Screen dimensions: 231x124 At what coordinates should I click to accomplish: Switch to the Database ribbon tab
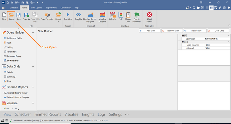pyautogui.click(x=14, y=8)
